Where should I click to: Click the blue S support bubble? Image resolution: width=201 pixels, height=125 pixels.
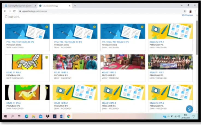coord(189,109)
